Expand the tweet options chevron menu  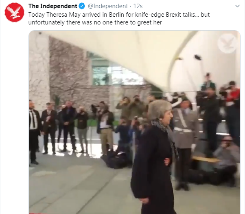point(237,6)
